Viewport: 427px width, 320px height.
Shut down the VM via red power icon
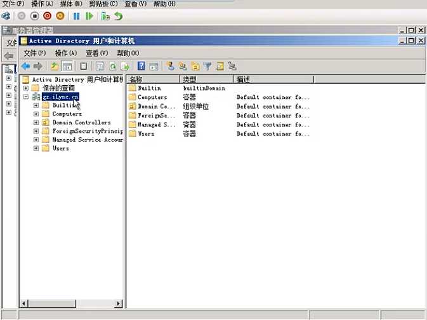point(48,16)
